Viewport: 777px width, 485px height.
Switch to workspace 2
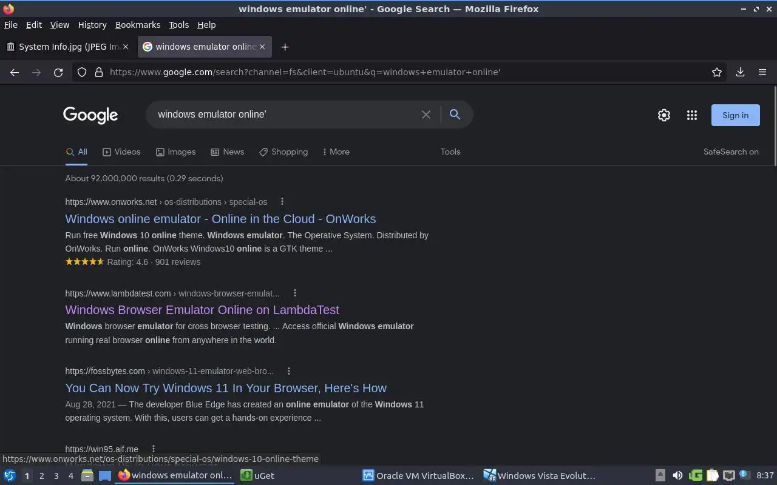tap(41, 476)
